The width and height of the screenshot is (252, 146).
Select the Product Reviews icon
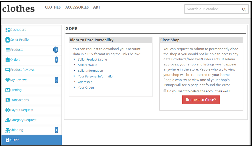click(x=7, y=70)
